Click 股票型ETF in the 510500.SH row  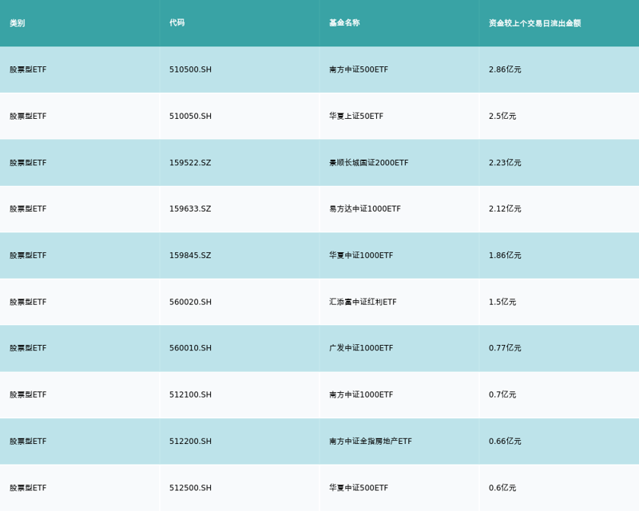(x=28, y=69)
